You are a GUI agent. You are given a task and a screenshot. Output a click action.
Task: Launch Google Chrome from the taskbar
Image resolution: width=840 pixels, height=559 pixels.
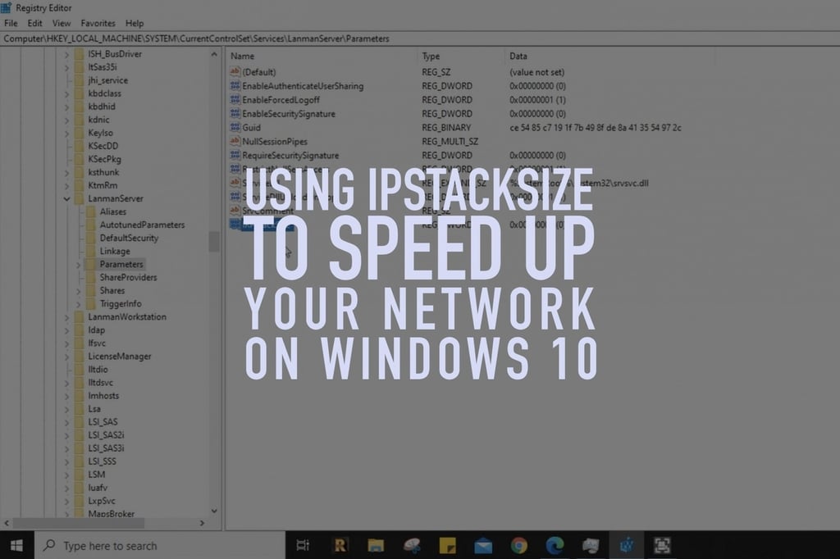518,546
